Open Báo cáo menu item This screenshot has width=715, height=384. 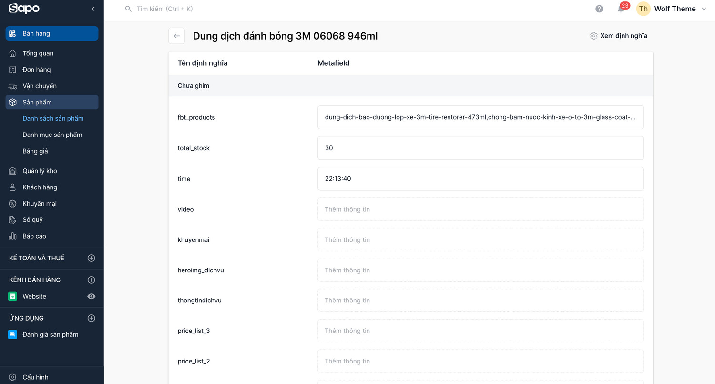click(x=52, y=236)
